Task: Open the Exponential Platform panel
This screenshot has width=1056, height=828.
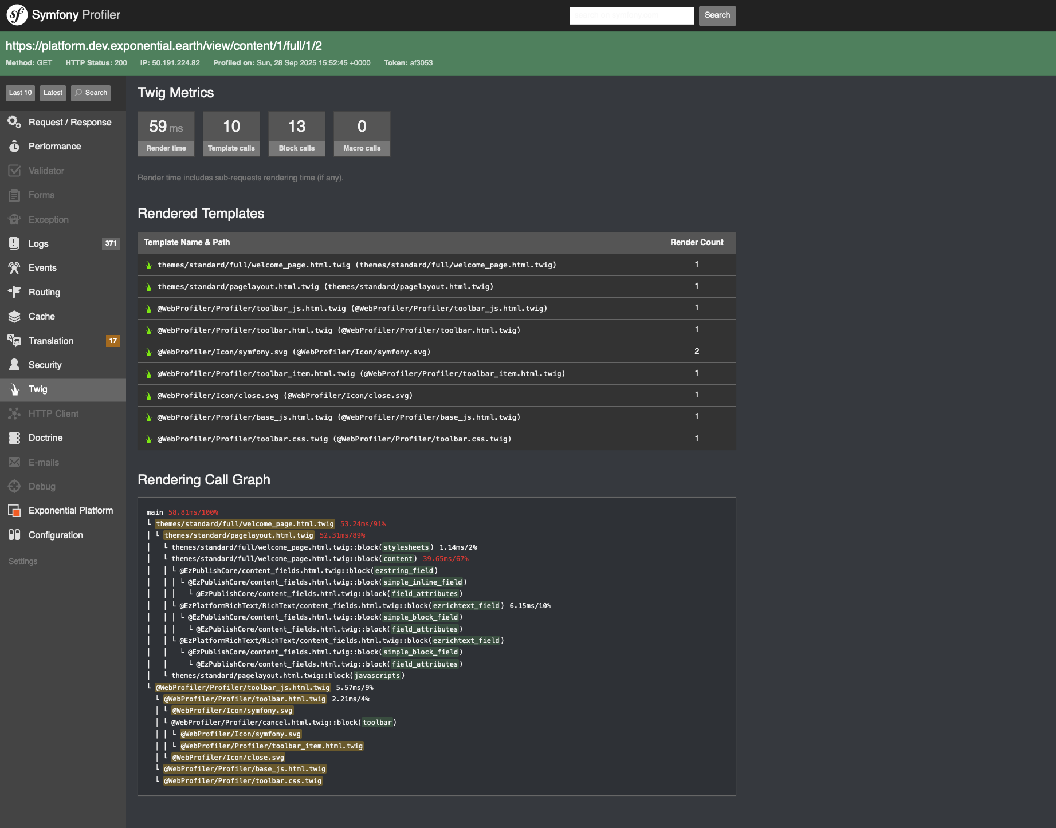Action: click(x=70, y=510)
